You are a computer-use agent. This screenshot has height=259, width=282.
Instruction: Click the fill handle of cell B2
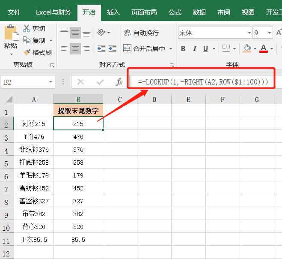point(103,129)
